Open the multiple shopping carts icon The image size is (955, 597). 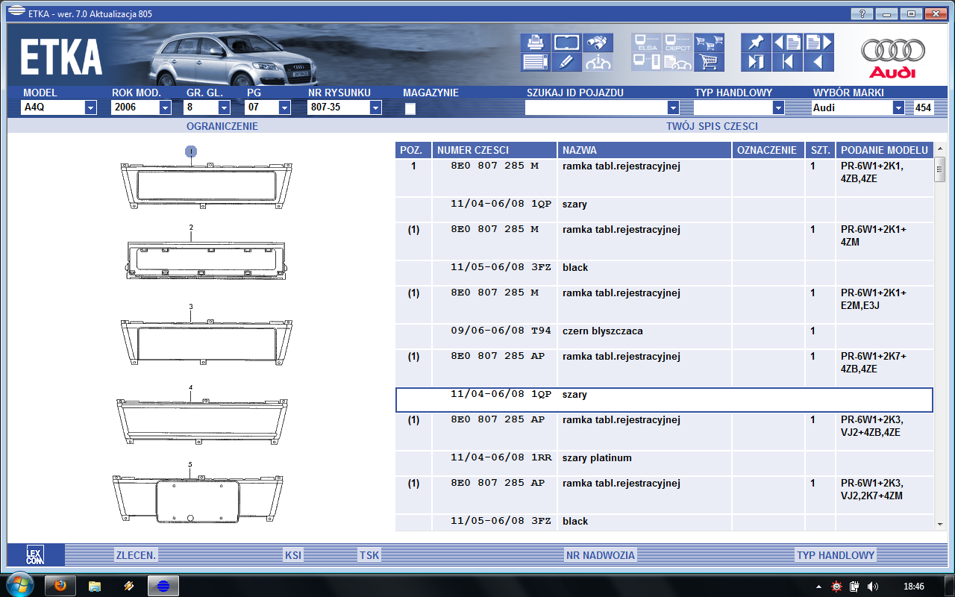pos(709,43)
